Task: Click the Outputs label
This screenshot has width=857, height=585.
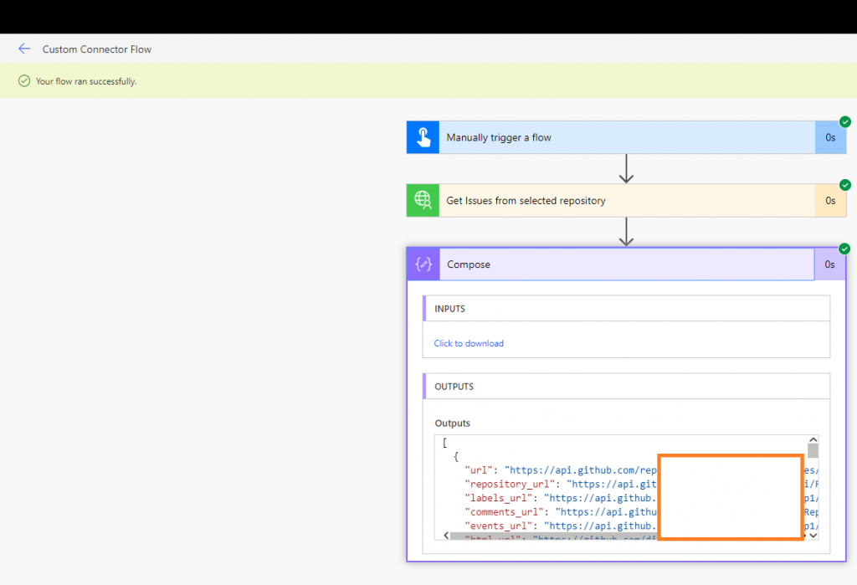Action: point(452,423)
